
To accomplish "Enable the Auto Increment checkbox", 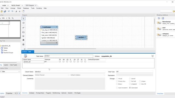I will [117, 88].
